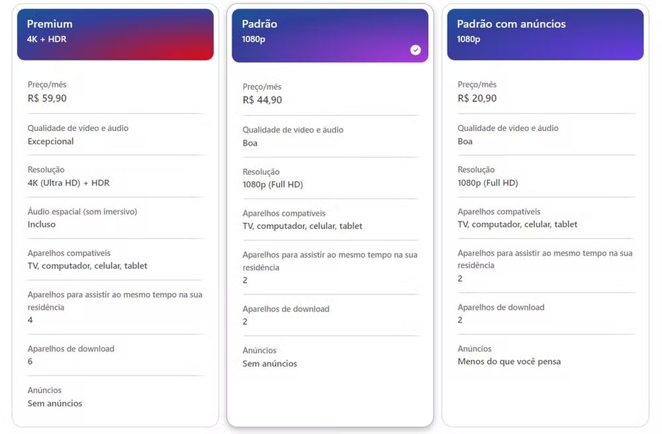
Task: Click the R$ 20,90 price text
Action: point(478,98)
